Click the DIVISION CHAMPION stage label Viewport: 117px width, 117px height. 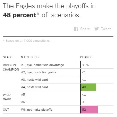(x=11, y=67)
